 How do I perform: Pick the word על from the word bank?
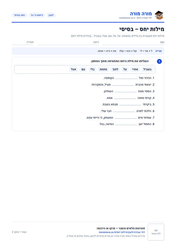125,69
